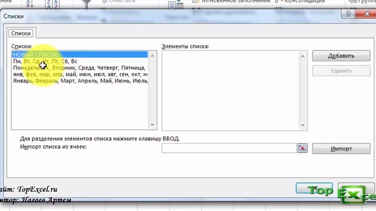Click the Text to Columns icon in ribbon
Screen dimensions: 376x211
click(176, 4)
